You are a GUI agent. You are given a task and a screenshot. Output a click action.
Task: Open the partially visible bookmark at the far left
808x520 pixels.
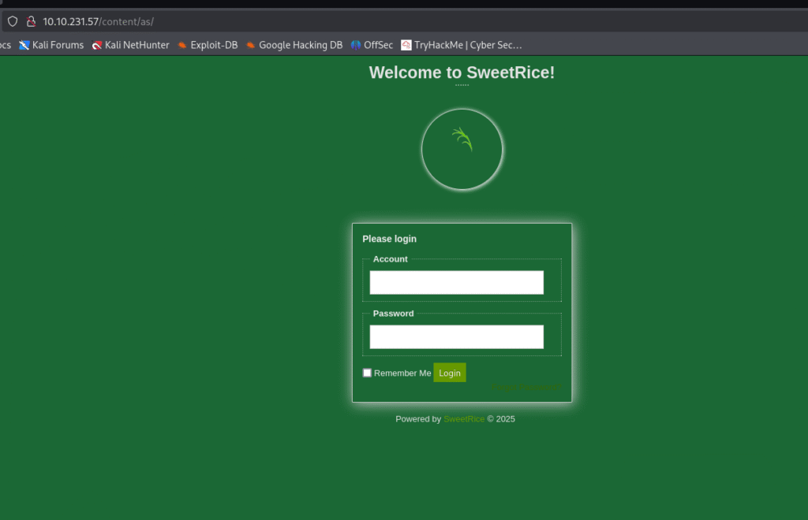[x=5, y=45]
